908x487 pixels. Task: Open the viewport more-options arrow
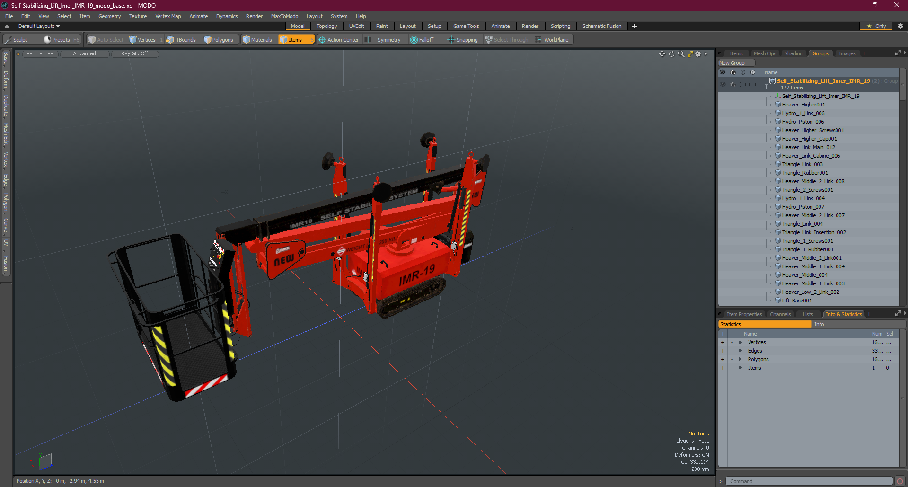[705, 54]
